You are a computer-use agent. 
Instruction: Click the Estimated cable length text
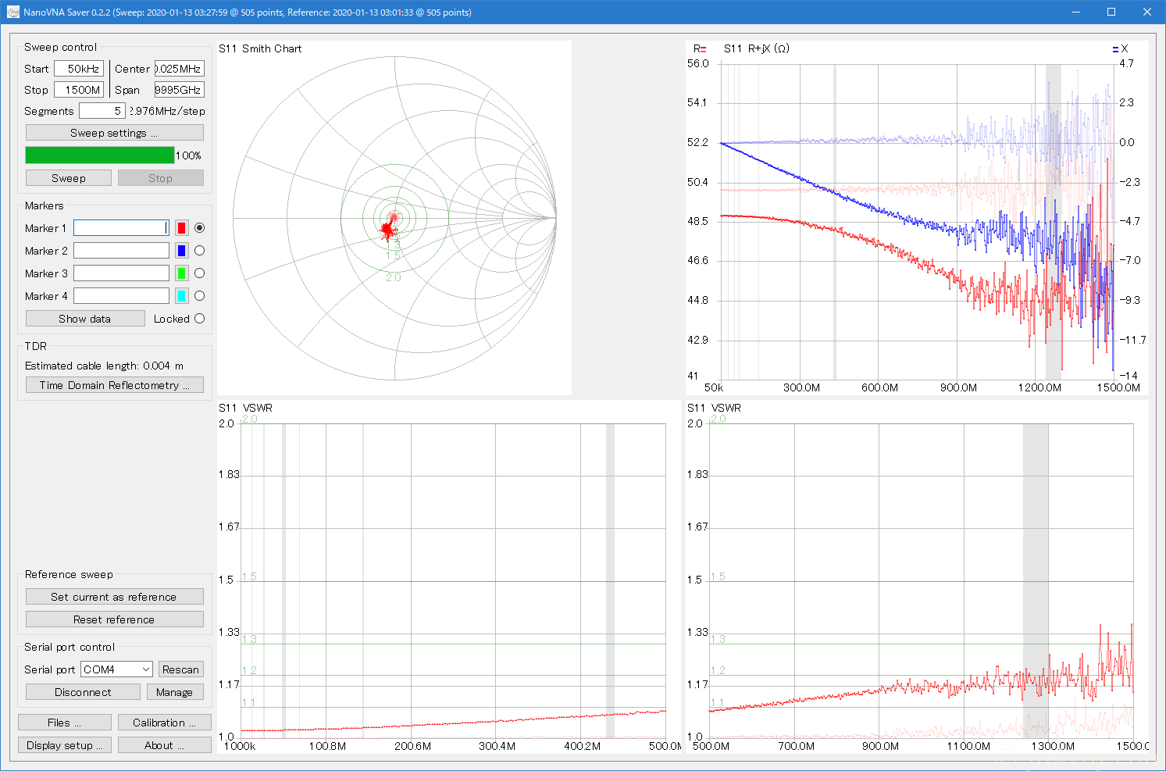click(x=105, y=366)
